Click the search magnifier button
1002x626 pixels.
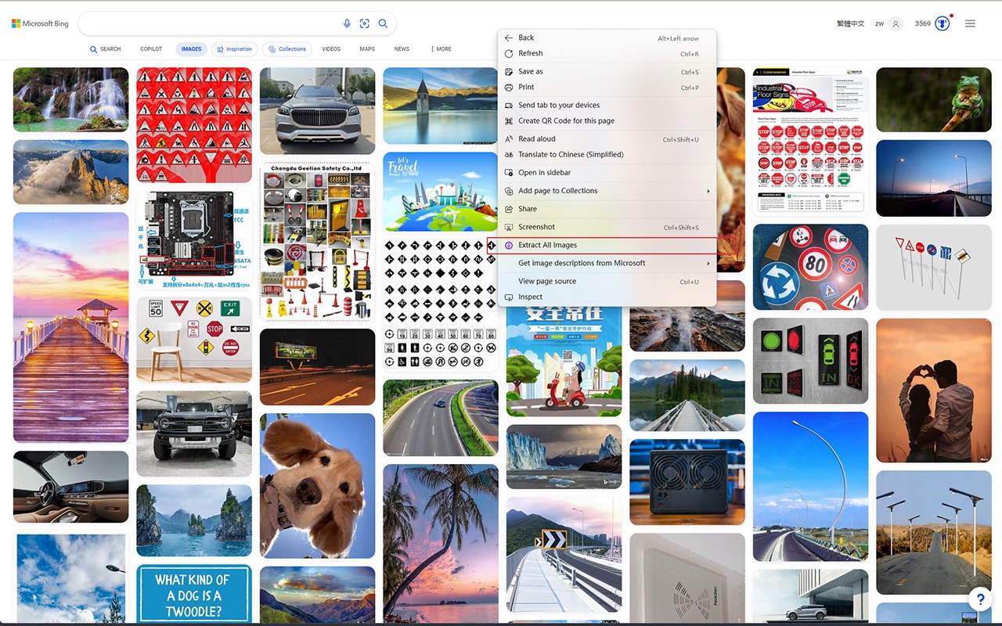click(383, 23)
